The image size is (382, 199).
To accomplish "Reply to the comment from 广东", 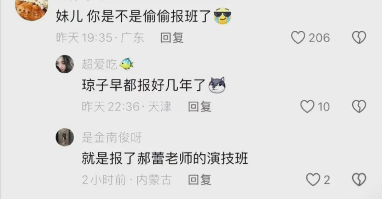I will point(172,38).
